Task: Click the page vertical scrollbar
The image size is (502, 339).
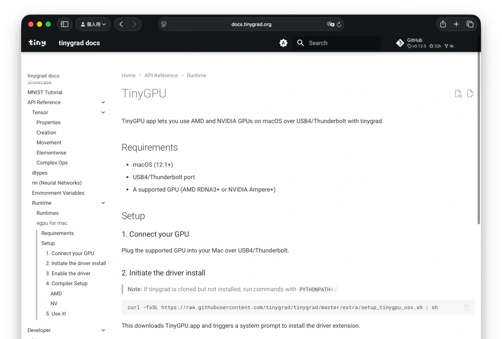Action: pos(478,137)
